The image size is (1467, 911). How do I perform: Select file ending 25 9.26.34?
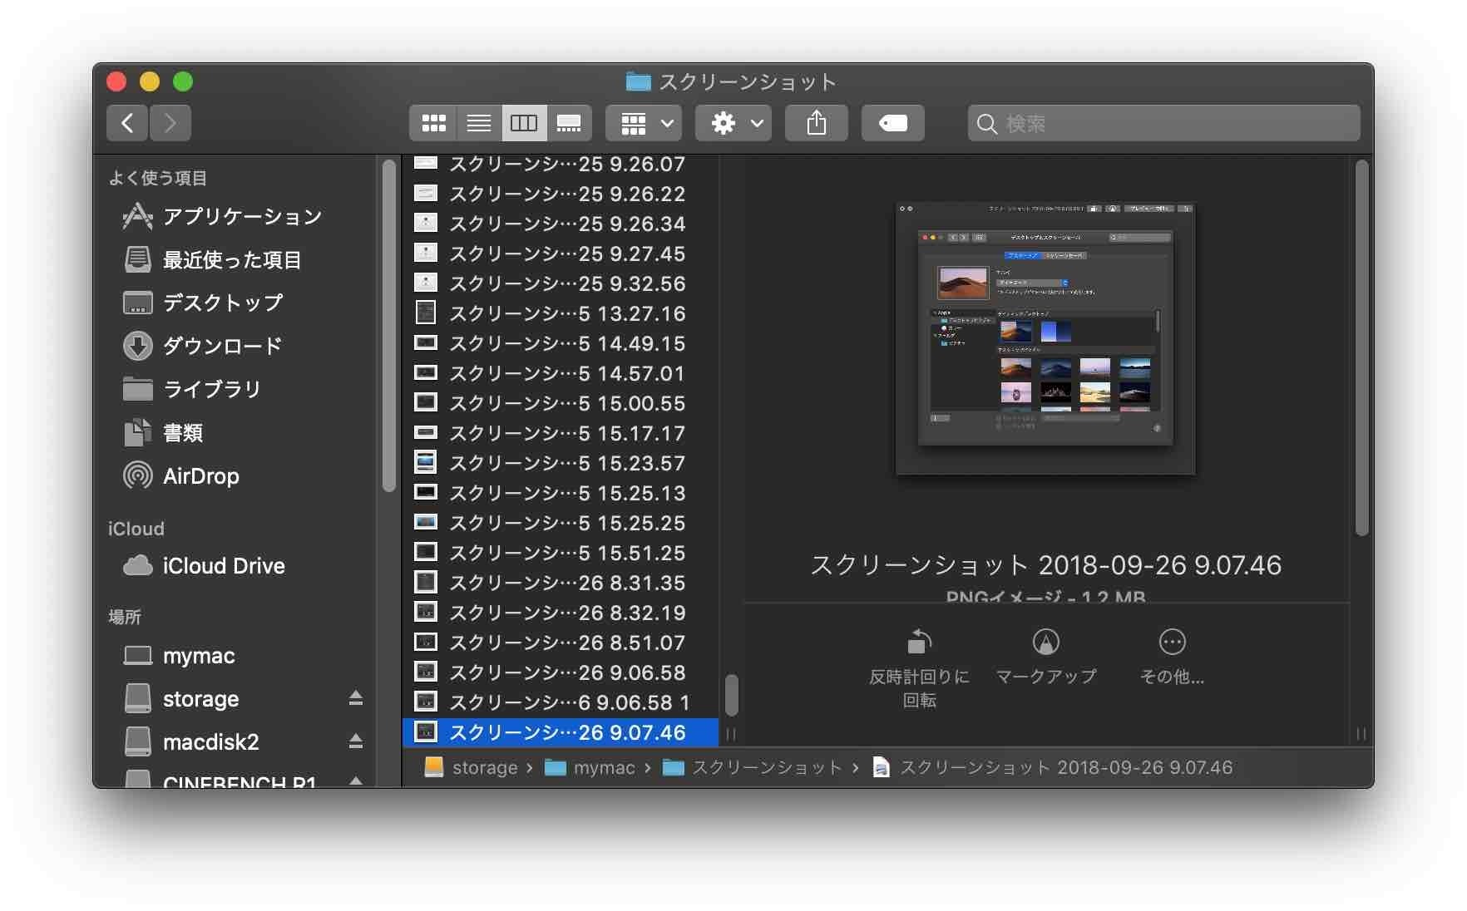[x=561, y=224]
